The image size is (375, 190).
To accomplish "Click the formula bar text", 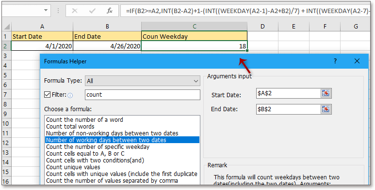I will 249,11.
